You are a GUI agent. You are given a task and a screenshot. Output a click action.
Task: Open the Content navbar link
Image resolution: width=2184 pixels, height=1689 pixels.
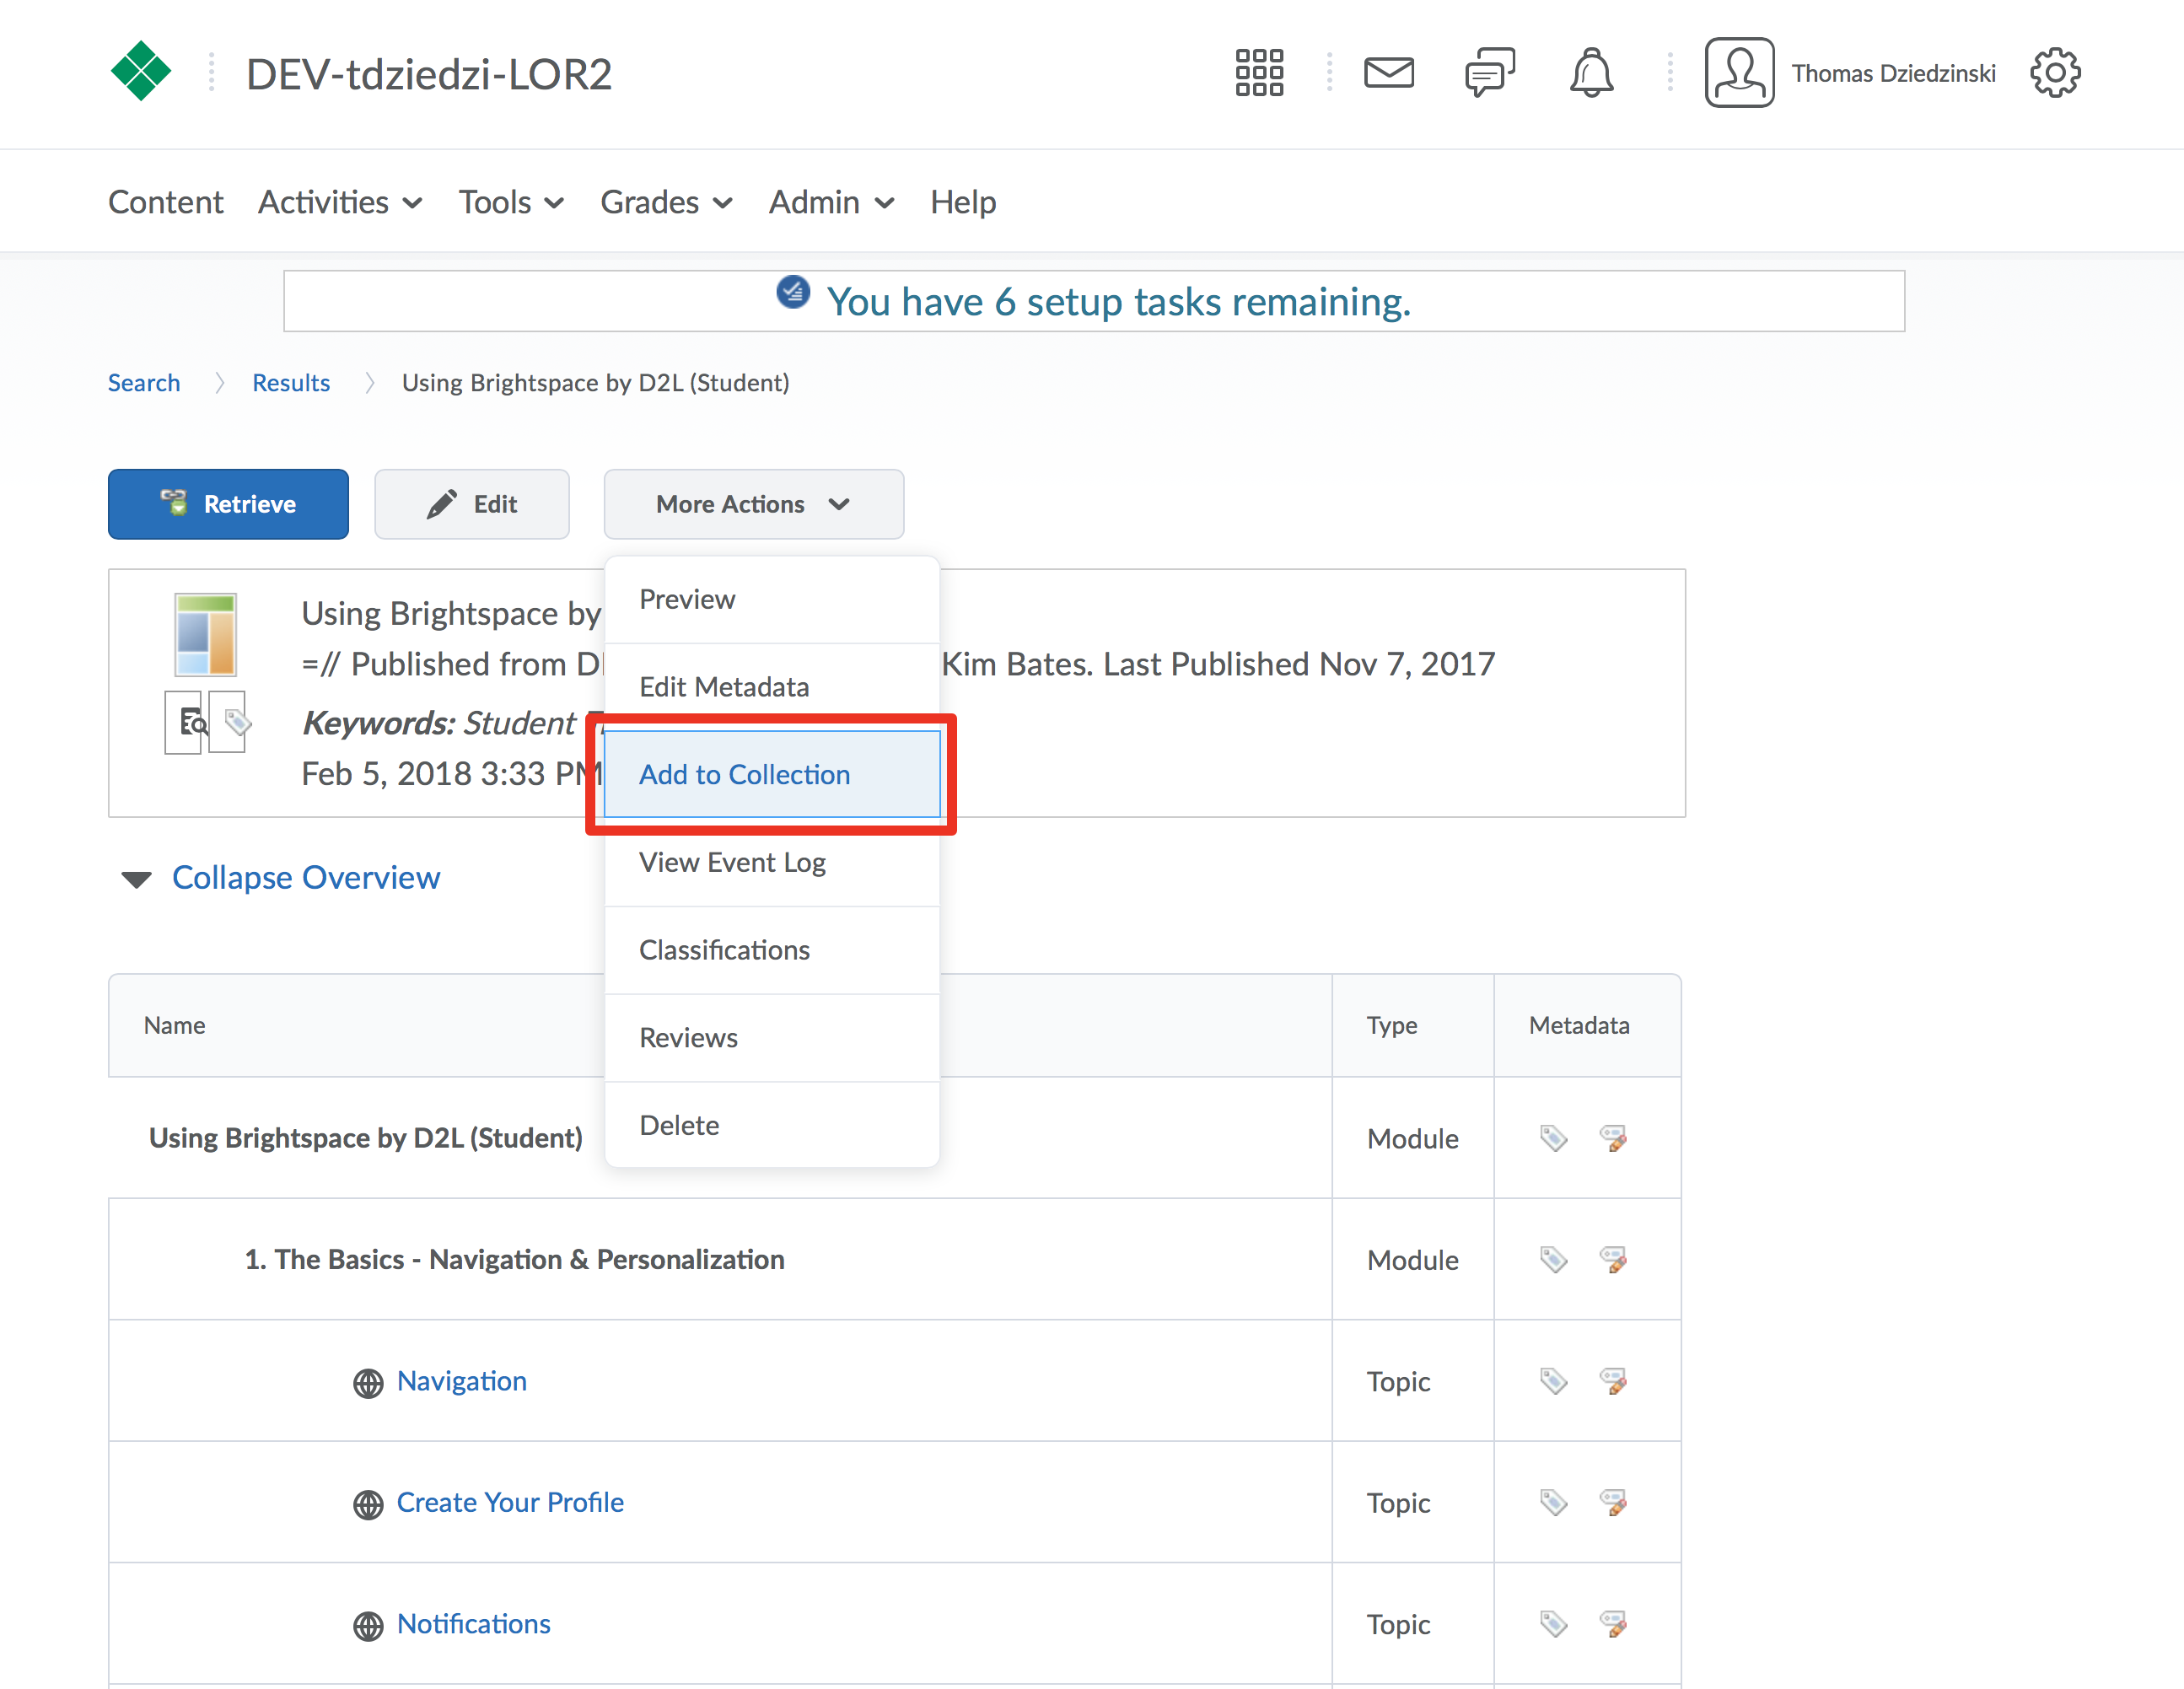coord(165,202)
